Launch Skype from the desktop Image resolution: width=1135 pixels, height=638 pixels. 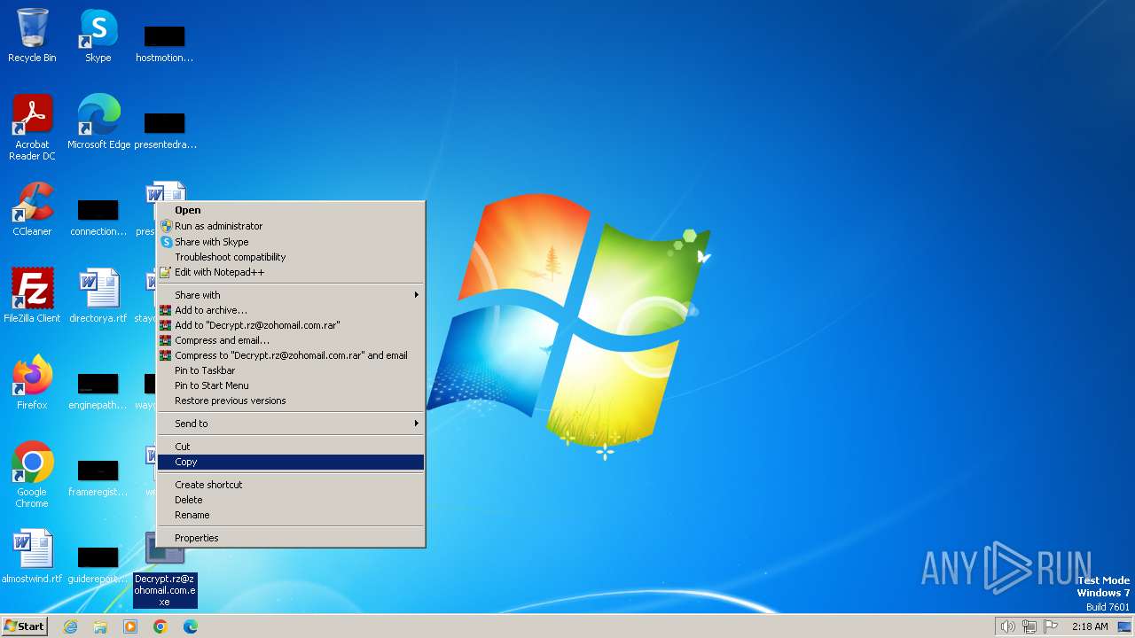98,36
